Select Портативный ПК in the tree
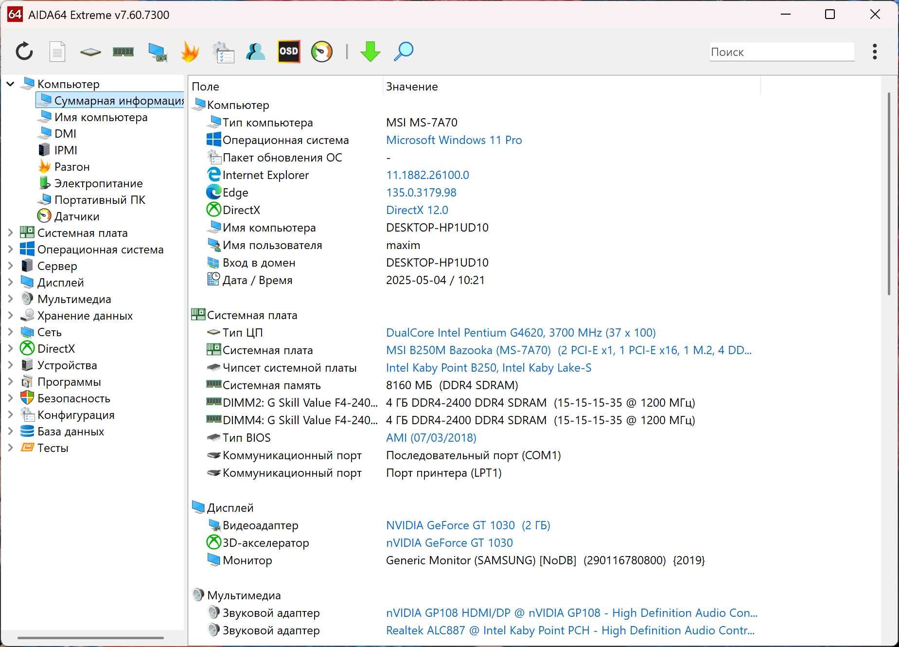Viewport: 899px width, 647px height. (100, 200)
